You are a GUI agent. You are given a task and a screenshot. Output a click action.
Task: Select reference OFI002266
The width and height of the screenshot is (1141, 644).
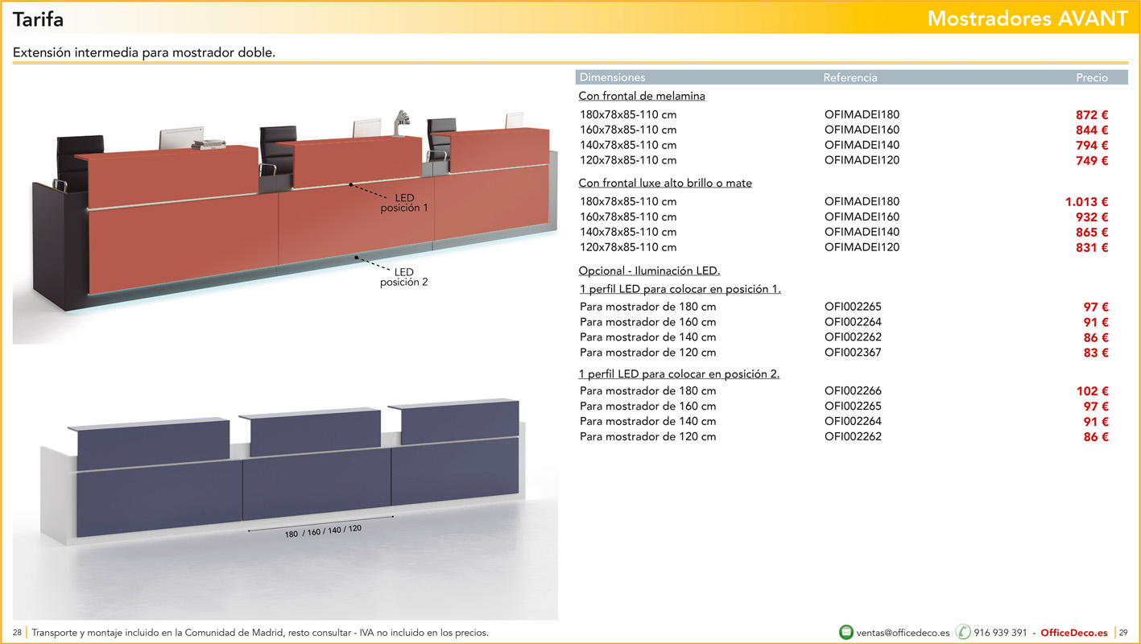[853, 390]
